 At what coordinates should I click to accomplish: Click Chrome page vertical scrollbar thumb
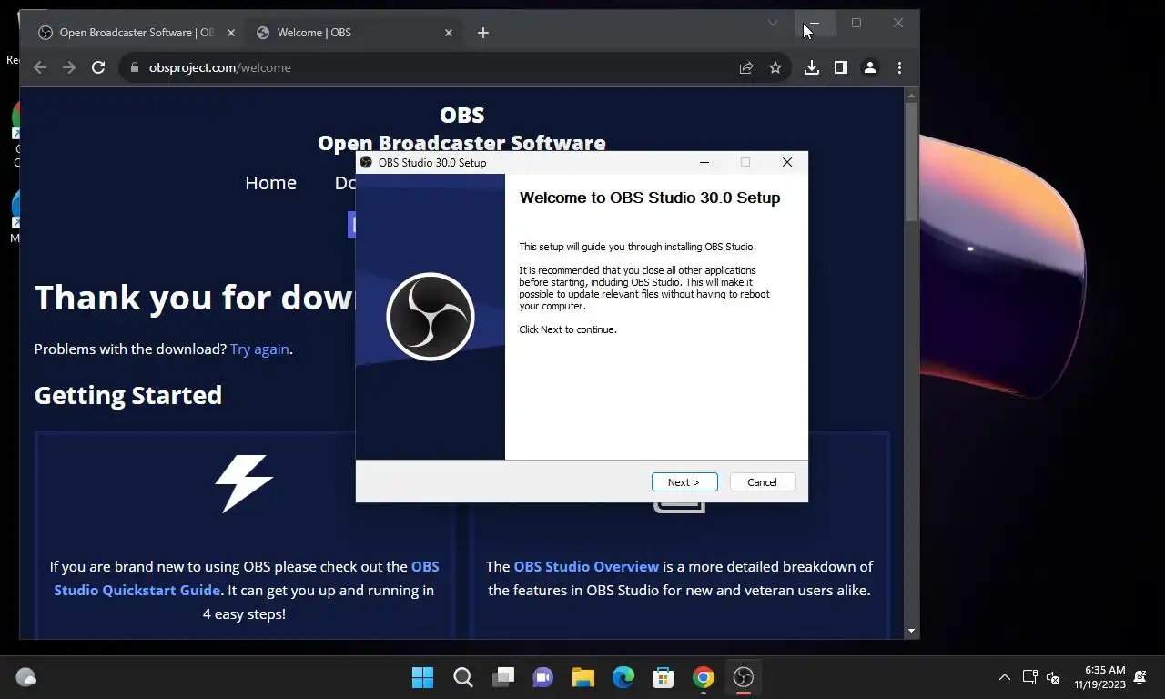912,162
